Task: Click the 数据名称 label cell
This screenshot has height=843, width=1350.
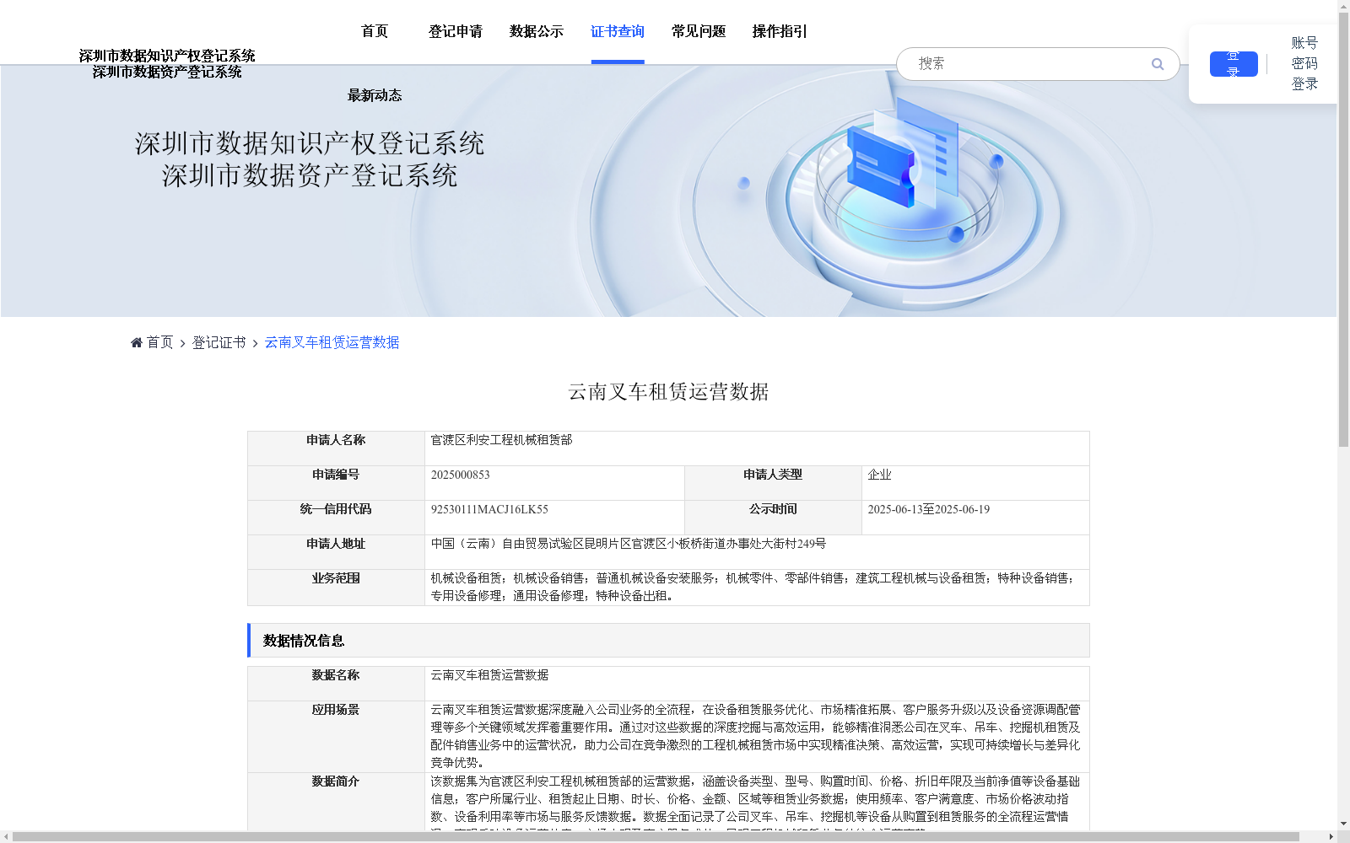Action: coord(336,684)
